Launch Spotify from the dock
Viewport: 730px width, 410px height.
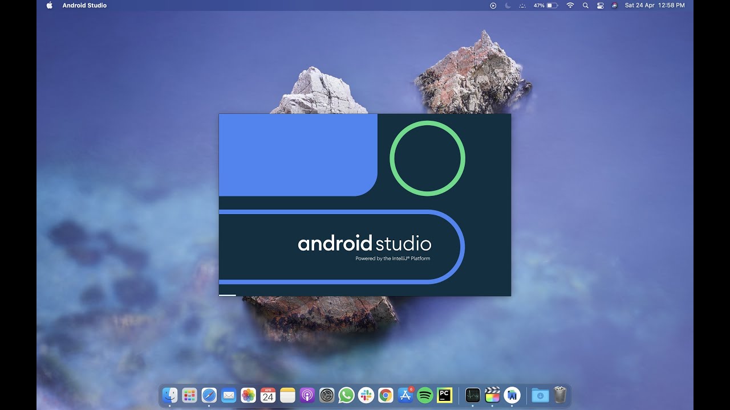[x=425, y=395]
